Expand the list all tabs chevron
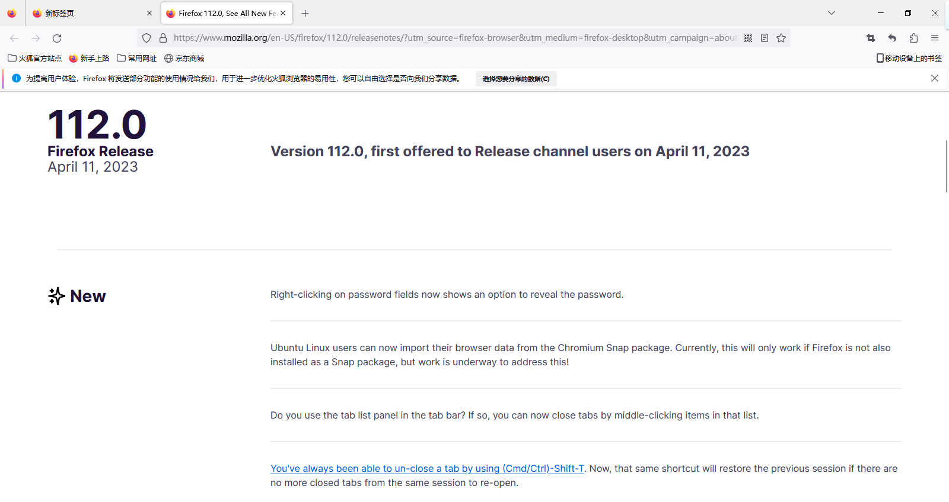The width and height of the screenshot is (949, 502). coord(832,13)
